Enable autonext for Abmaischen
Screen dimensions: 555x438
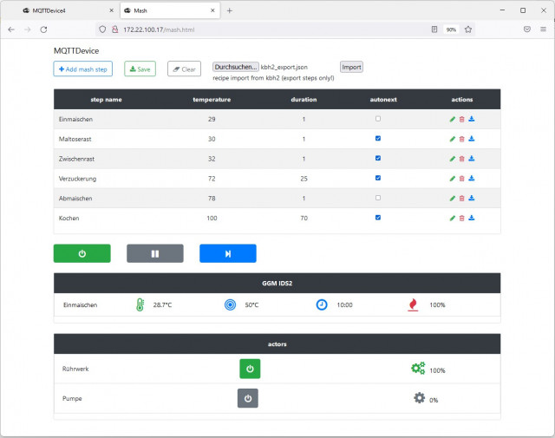378,198
